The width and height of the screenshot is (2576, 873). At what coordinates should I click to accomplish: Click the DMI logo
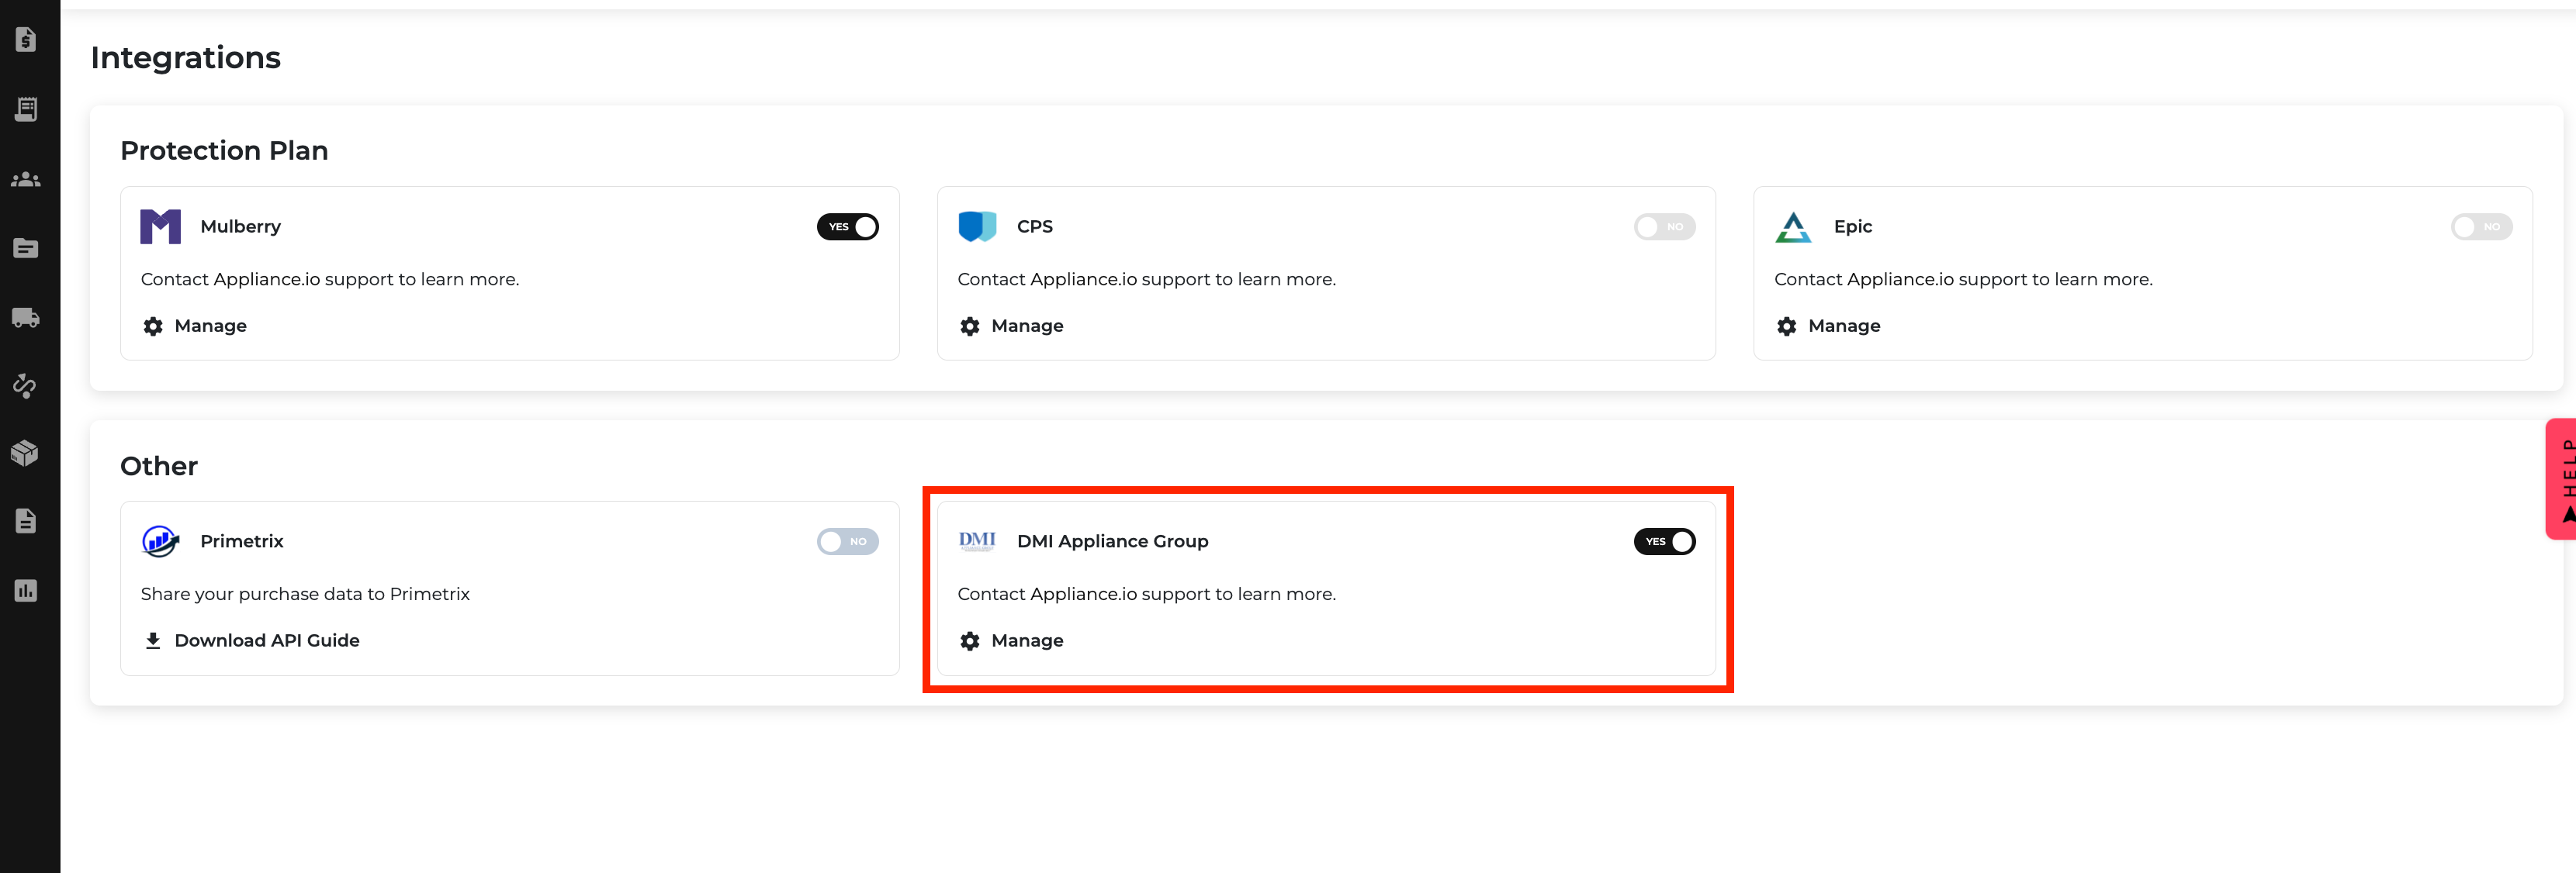(977, 541)
